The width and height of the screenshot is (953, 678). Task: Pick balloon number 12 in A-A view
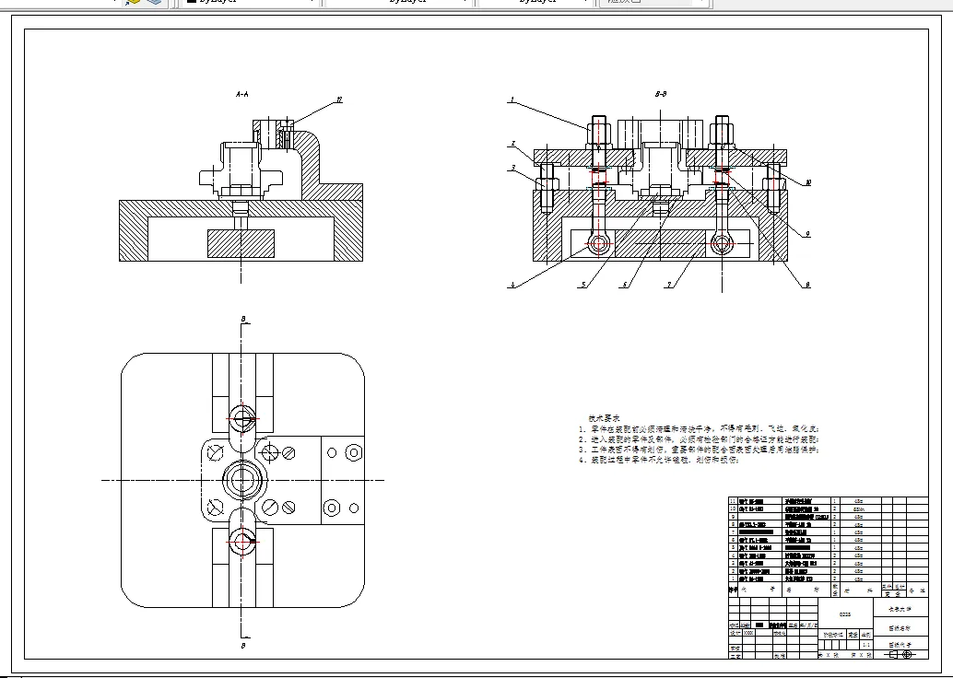coord(339,99)
